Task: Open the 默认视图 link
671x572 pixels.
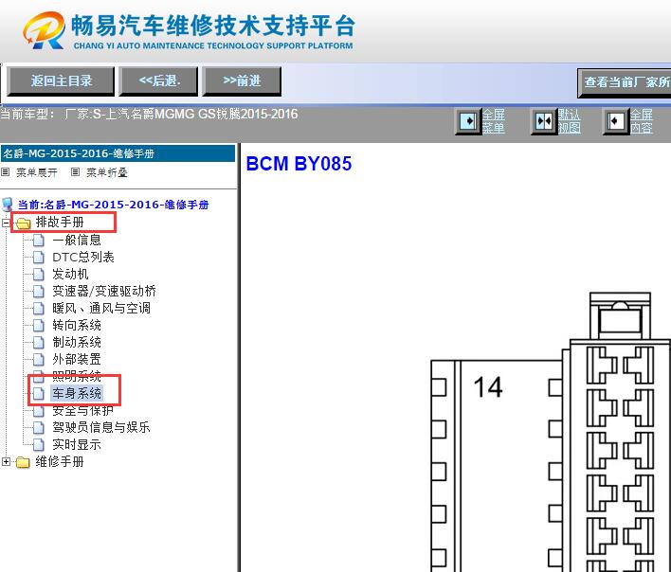Action: click(x=570, y=121)
